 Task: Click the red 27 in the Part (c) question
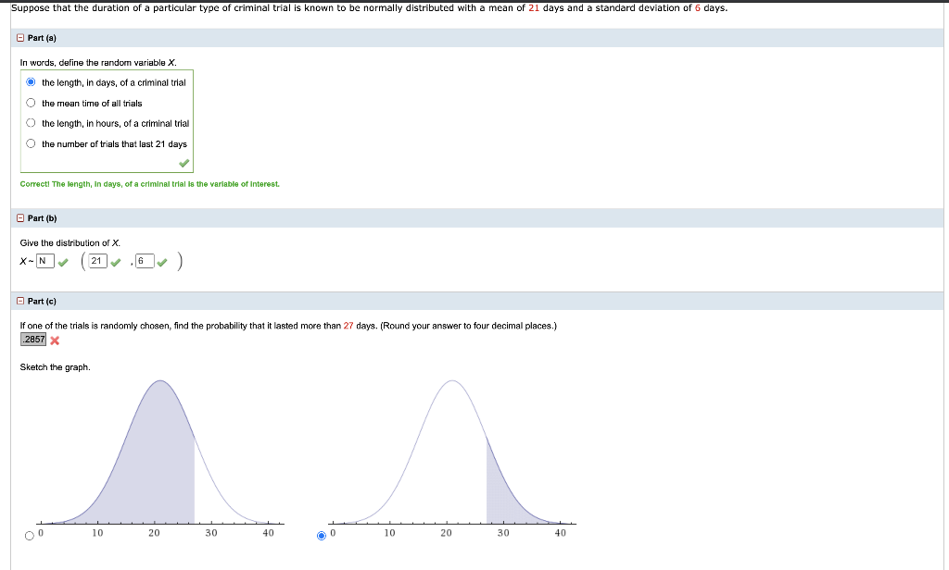[348, 326]
